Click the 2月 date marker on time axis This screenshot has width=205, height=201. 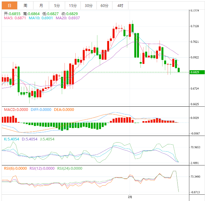tap(130, 197)
